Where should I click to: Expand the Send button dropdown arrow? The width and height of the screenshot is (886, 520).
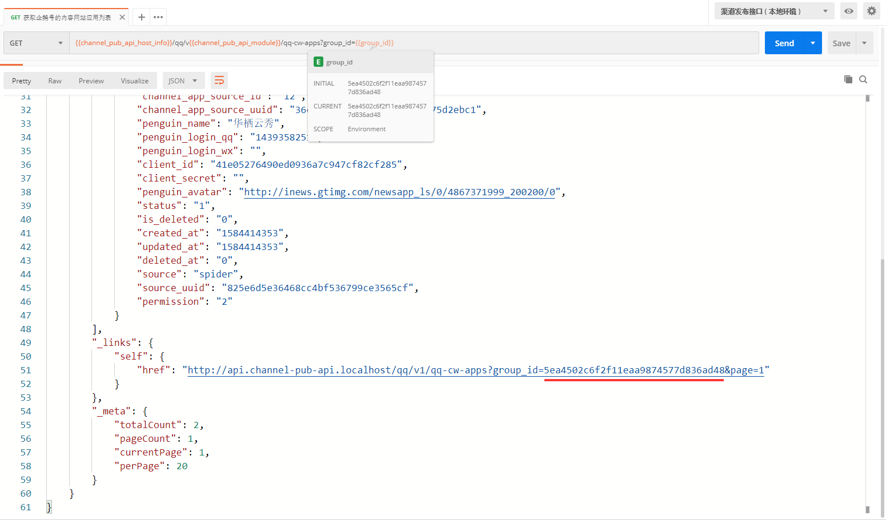[813, 43]
